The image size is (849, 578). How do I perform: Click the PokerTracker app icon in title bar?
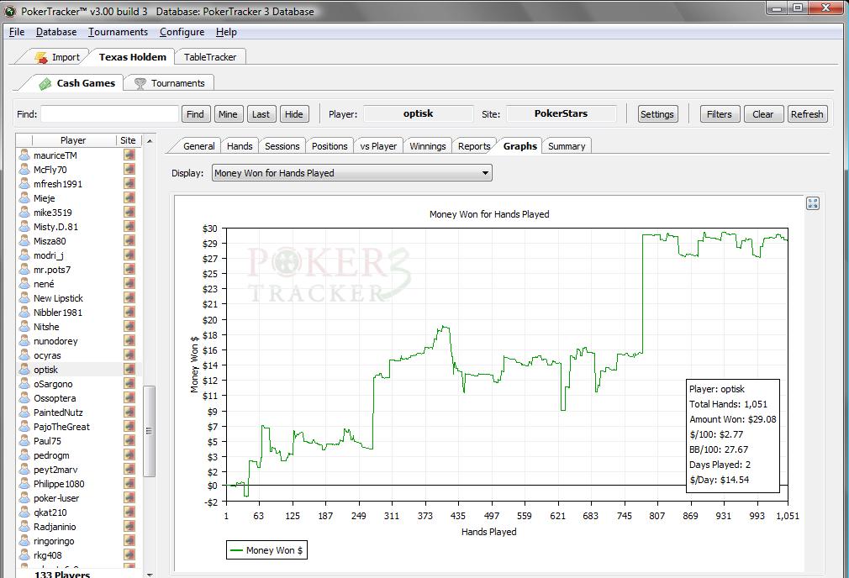tap(9, 11)
